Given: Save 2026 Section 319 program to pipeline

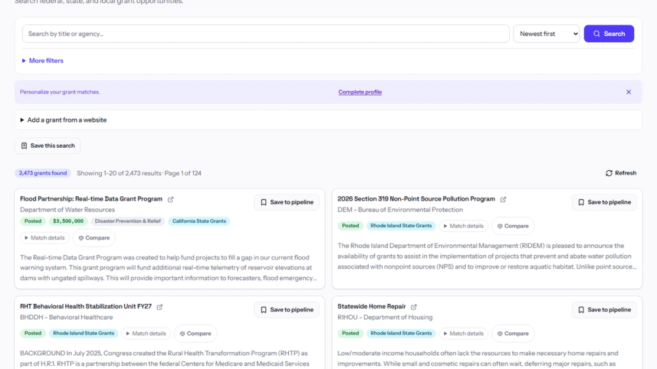Looking at the screenshot, I should 604,202.
